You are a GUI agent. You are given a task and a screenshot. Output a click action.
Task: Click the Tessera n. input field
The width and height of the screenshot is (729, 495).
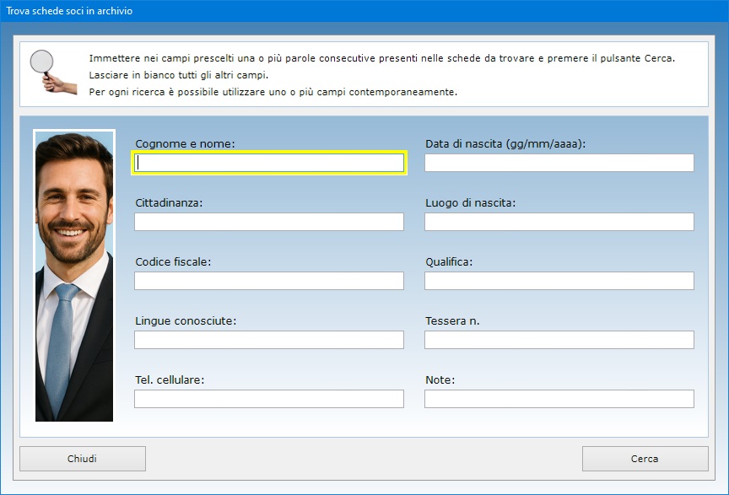coord(559,340)
